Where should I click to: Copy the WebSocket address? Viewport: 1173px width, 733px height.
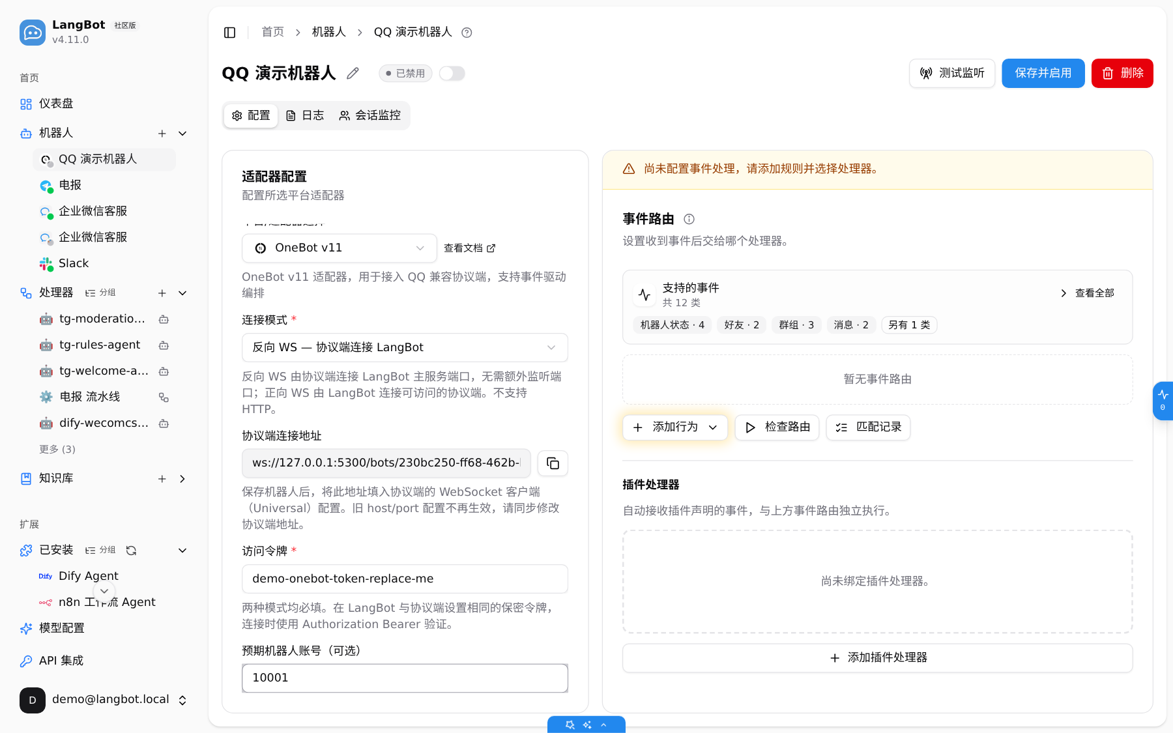(x=553, y=463)
